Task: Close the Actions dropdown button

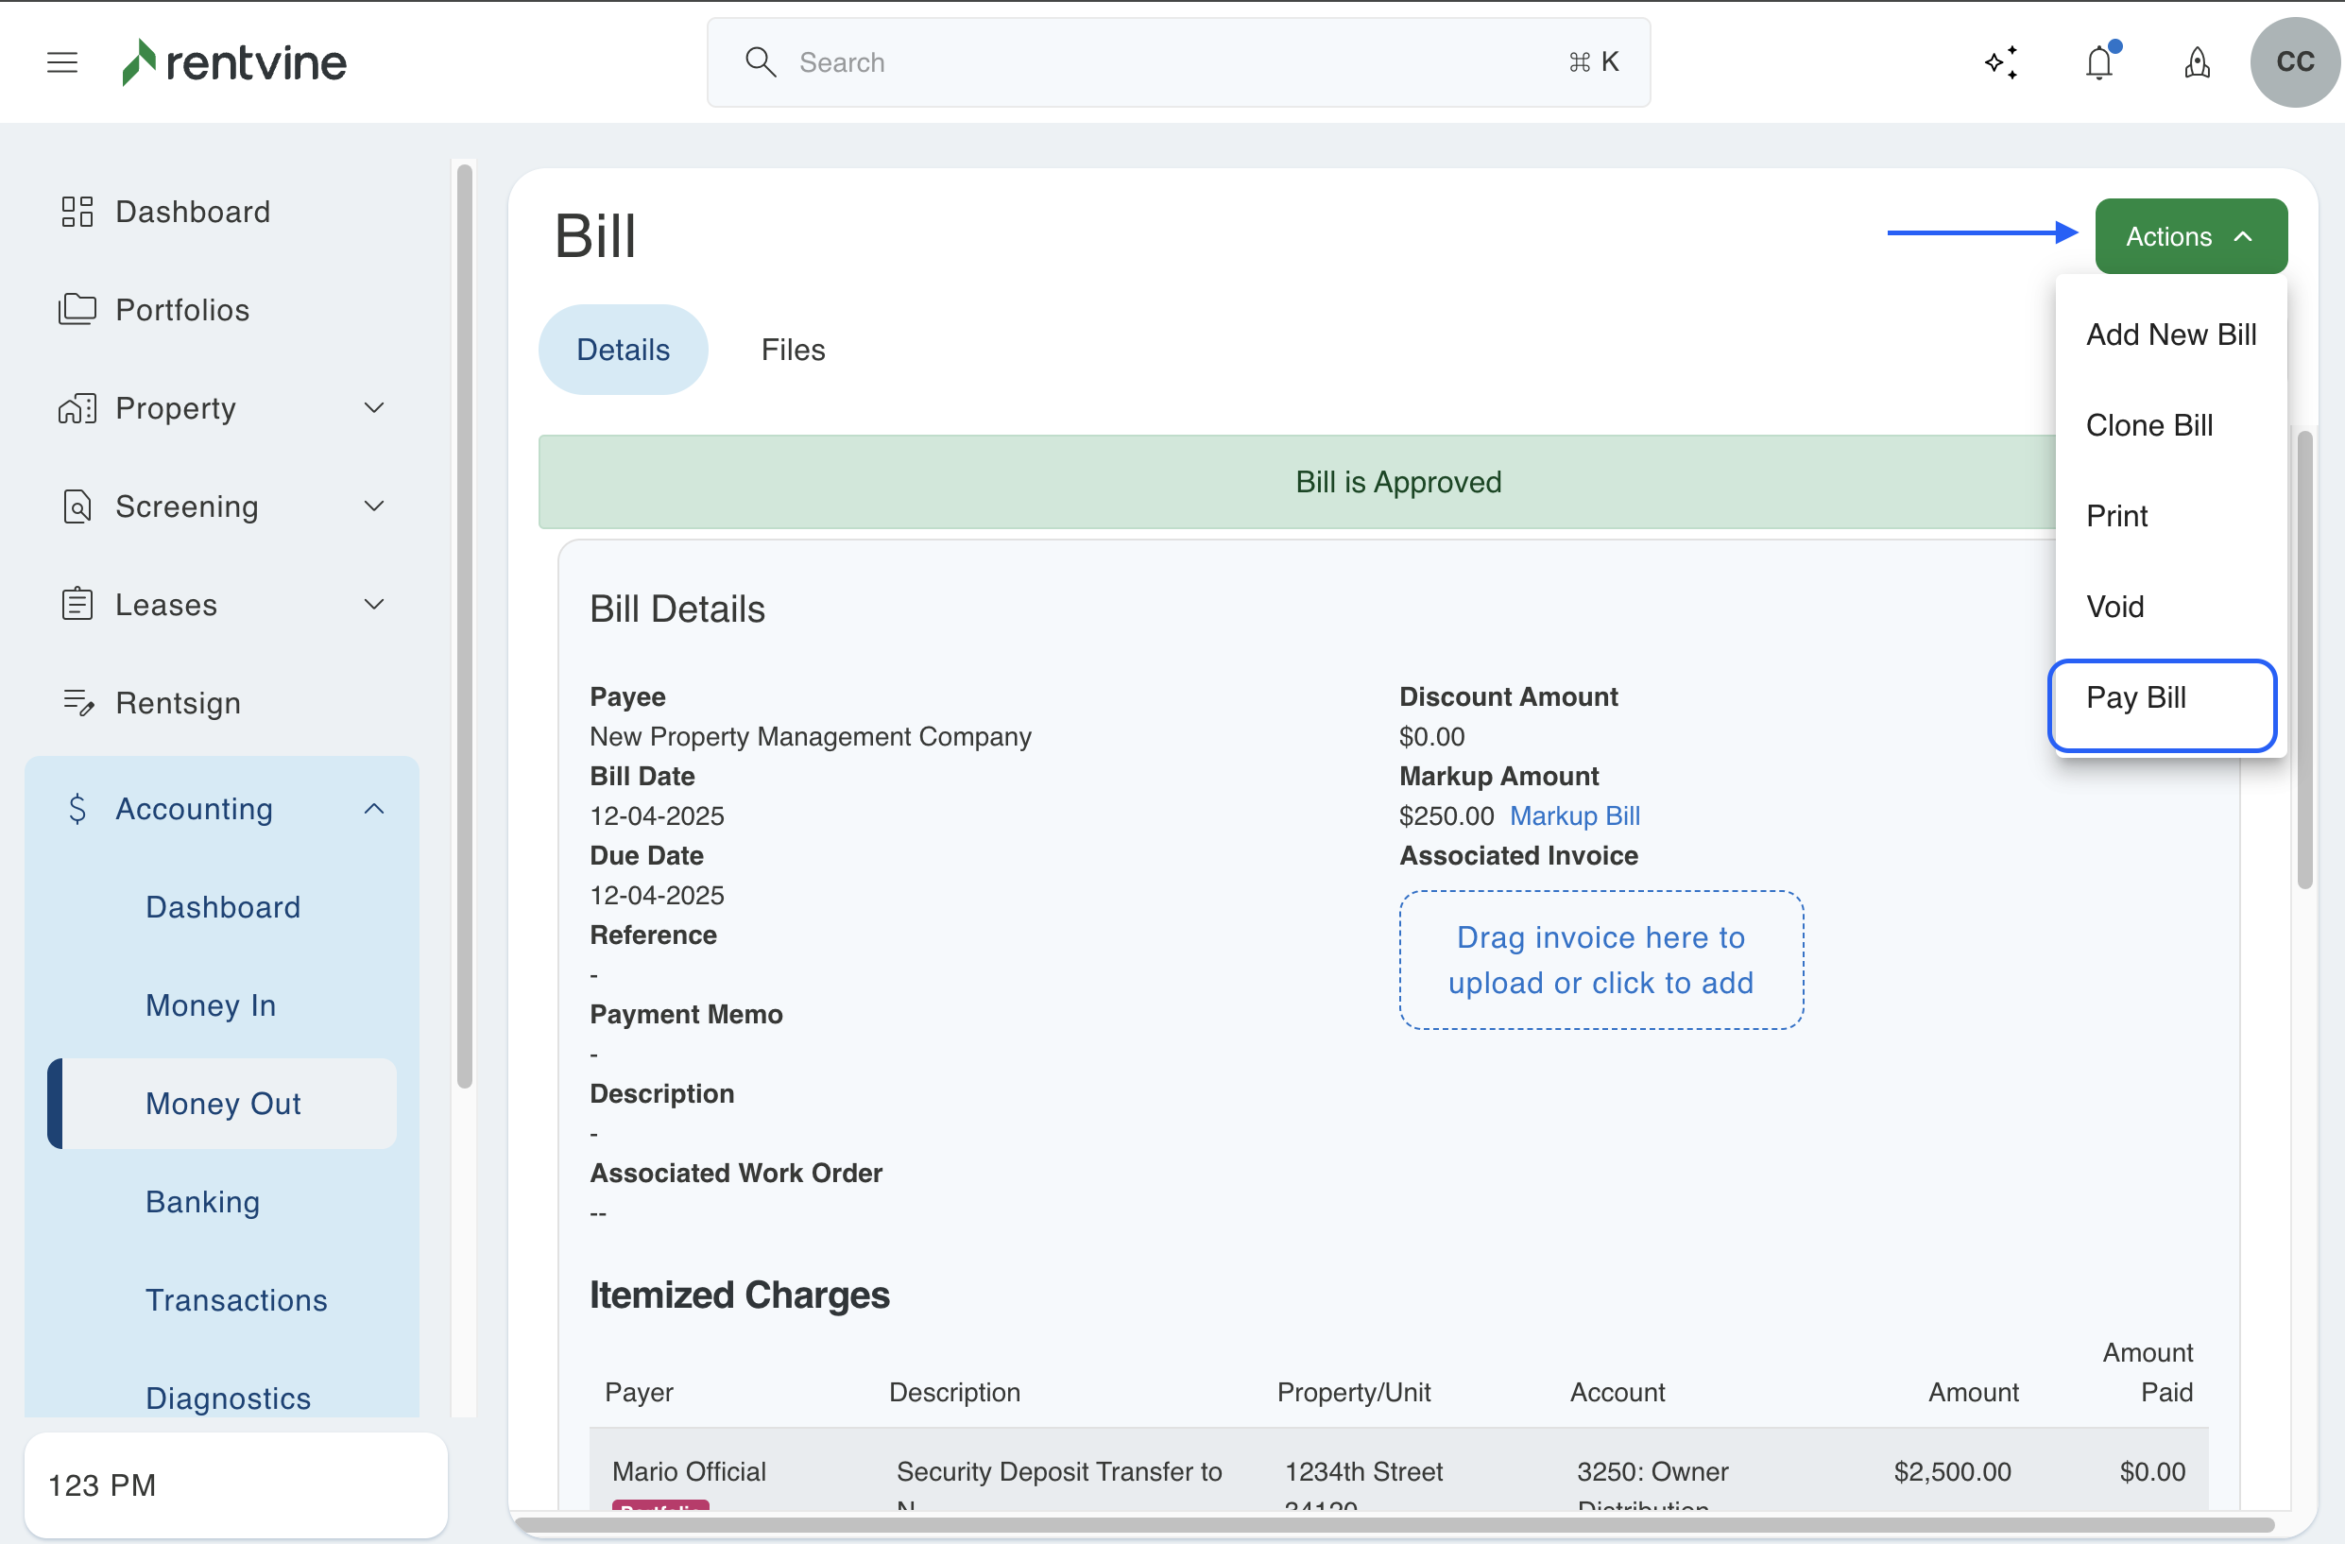Action: [2190, 236]
